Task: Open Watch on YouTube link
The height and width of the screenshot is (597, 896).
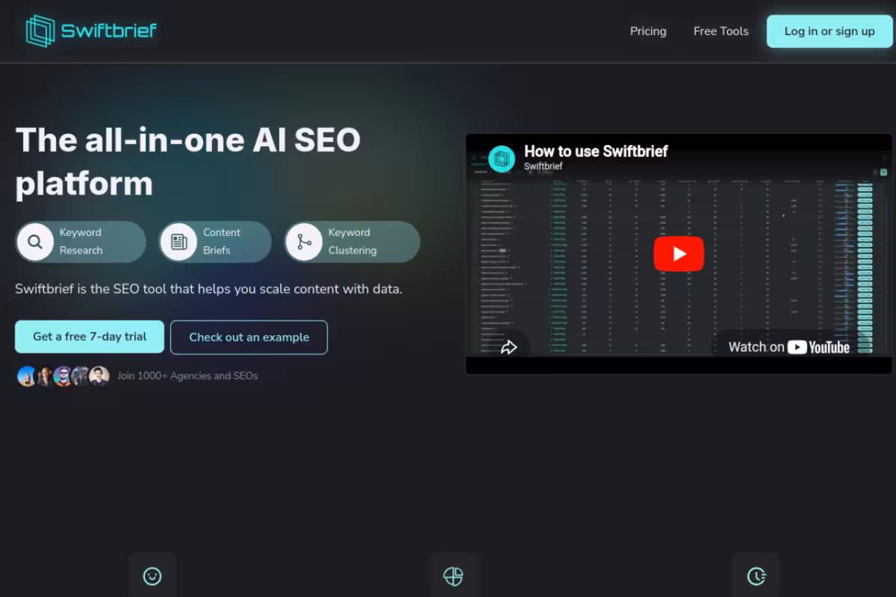Action: pos(788,347)
